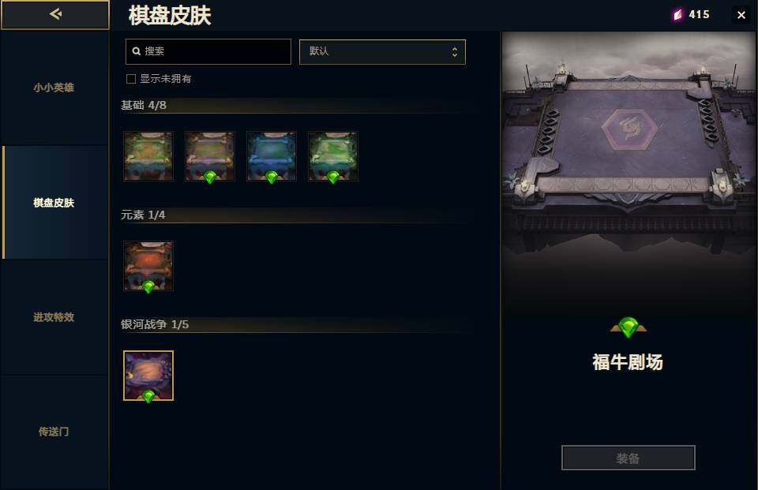Click the large arena preview image
Viewport: 758px width, 490px height.
click(x=629, y=145)
